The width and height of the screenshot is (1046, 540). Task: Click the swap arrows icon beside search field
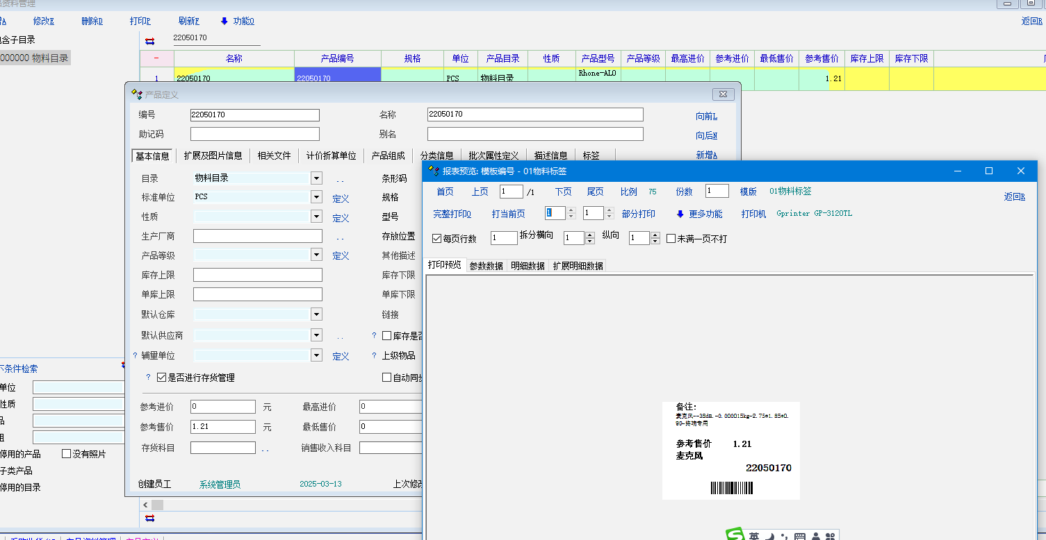(x=150, y=41)
